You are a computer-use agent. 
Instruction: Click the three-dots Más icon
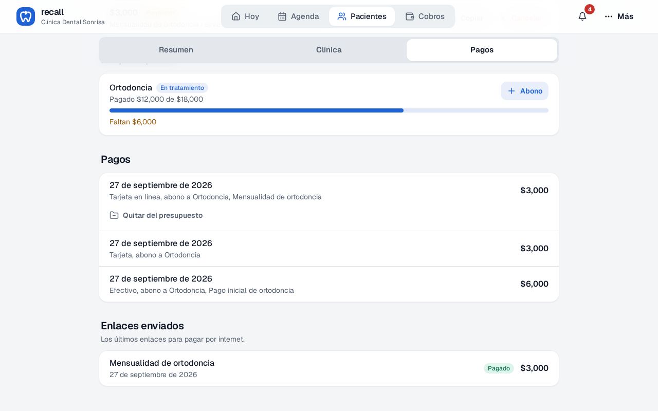tap(609, 16)
